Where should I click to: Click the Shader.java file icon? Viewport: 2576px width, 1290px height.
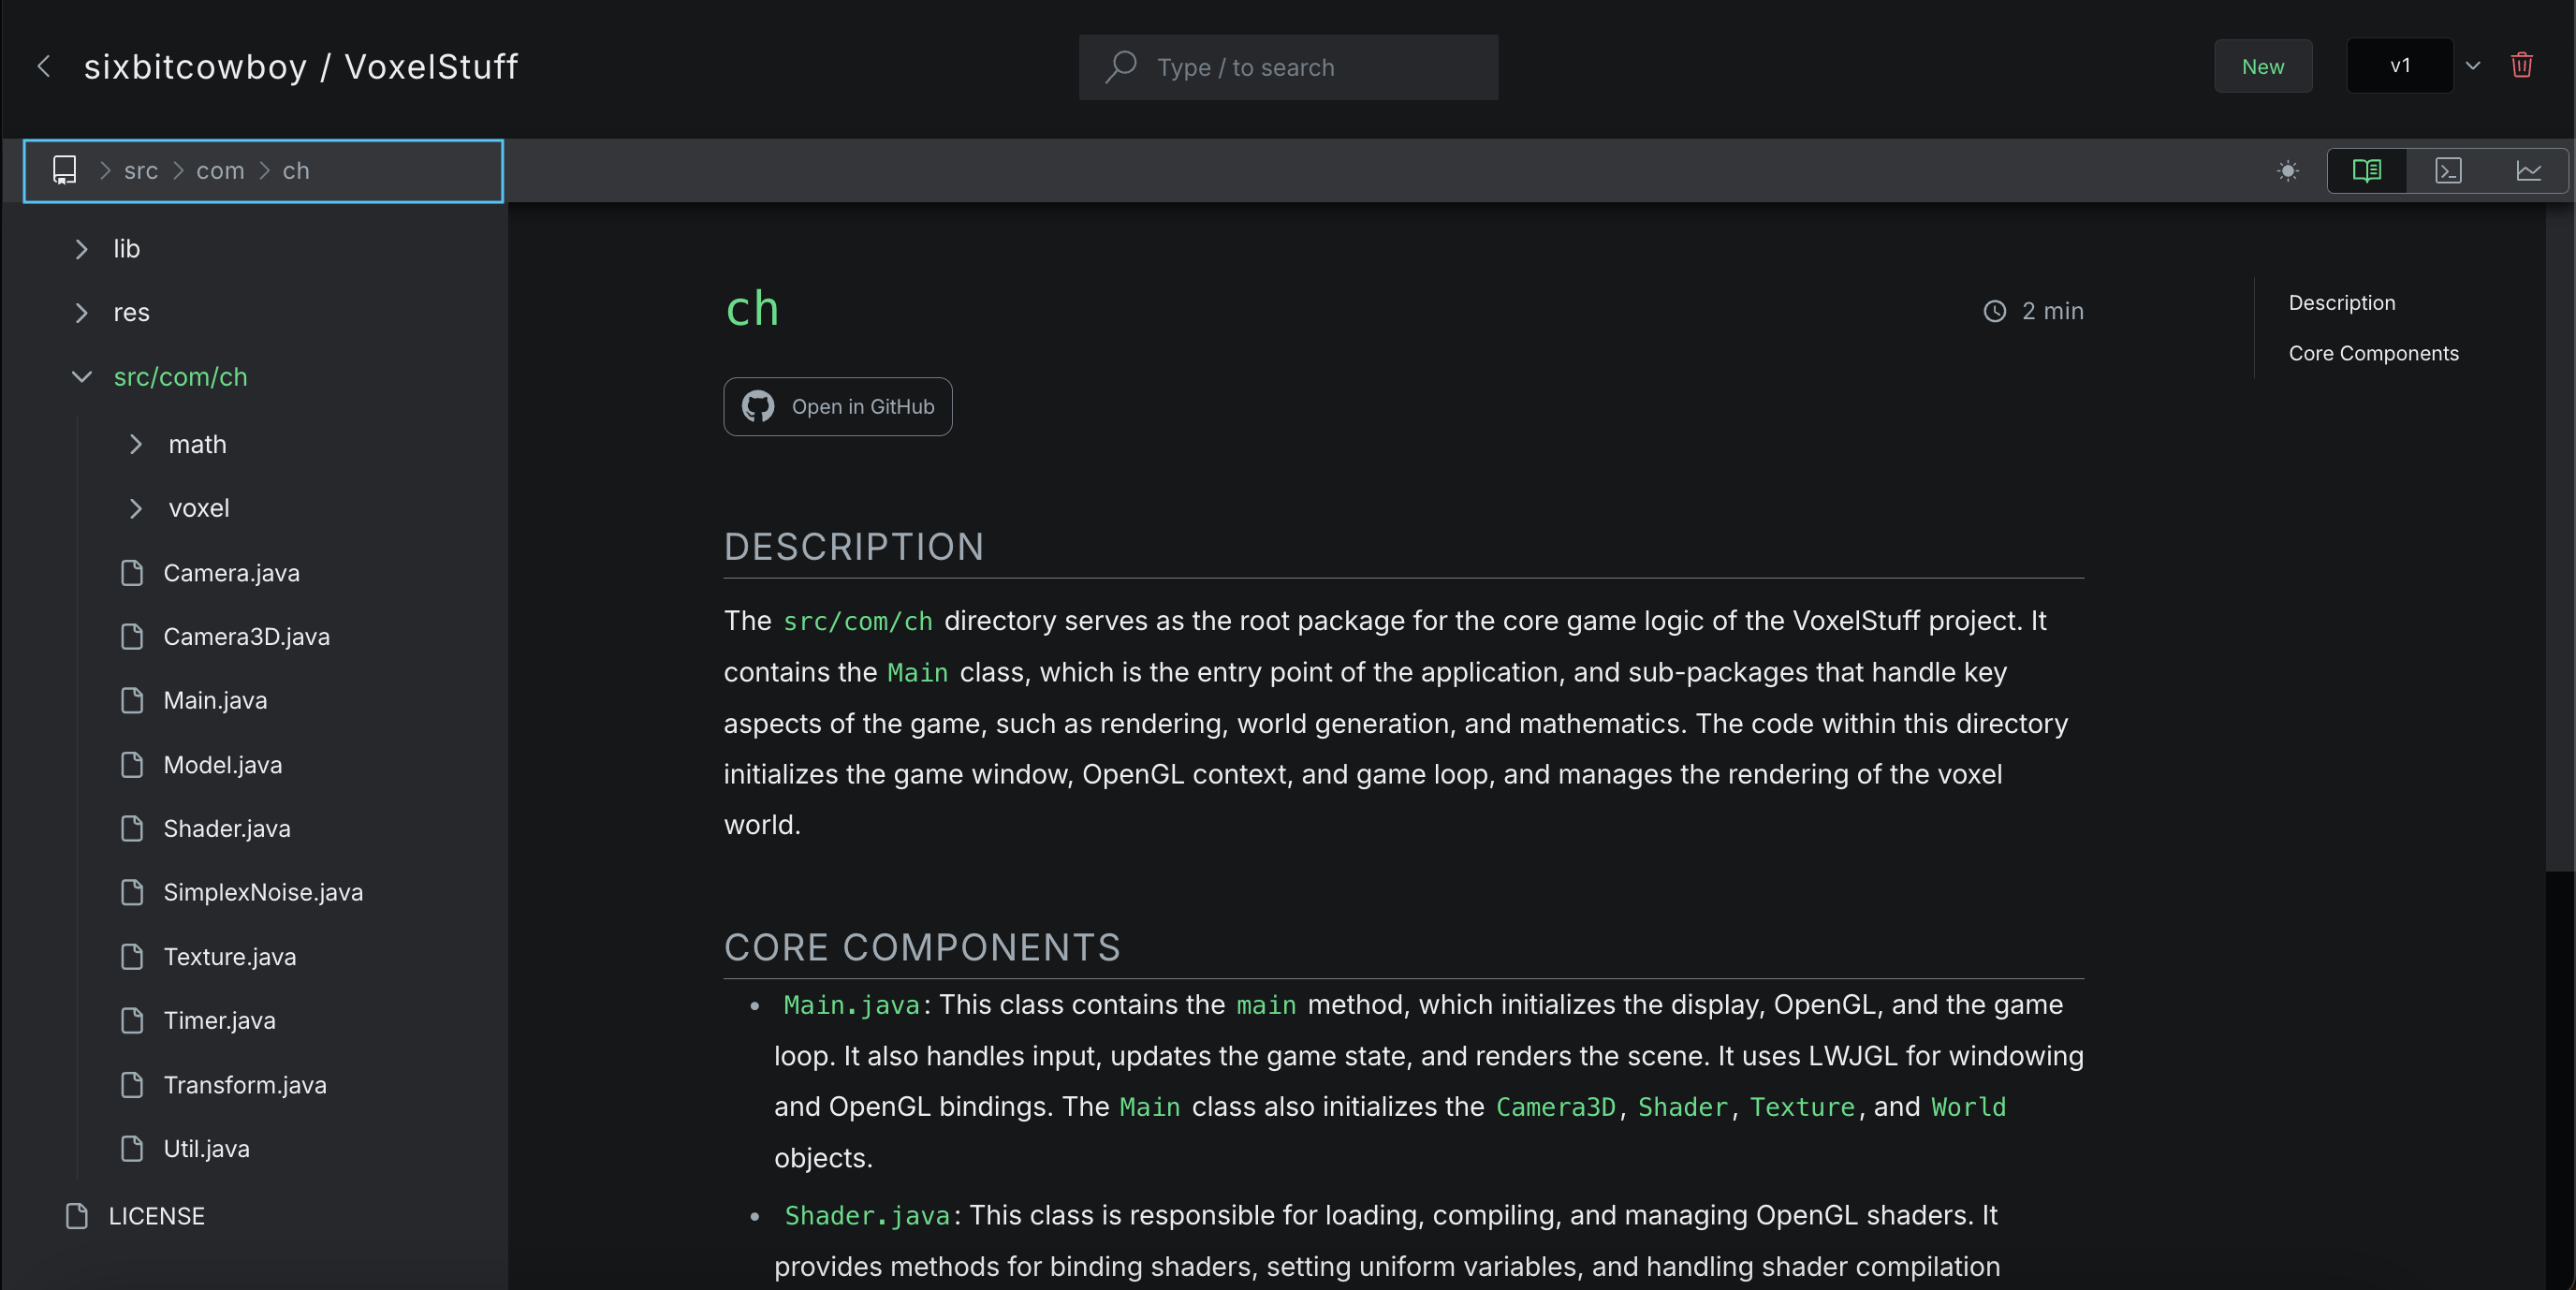pyautogui.click(x=132, y=829)
